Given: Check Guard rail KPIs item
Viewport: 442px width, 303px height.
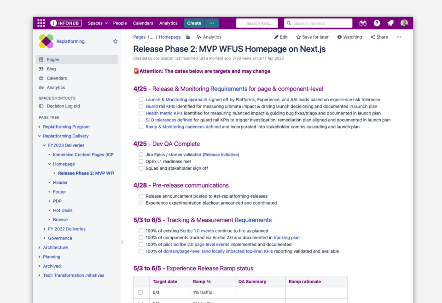Looking at the screenshot, I should click(141, 106).
